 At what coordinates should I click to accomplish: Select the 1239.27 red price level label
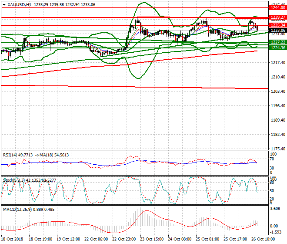pos(278,17)
